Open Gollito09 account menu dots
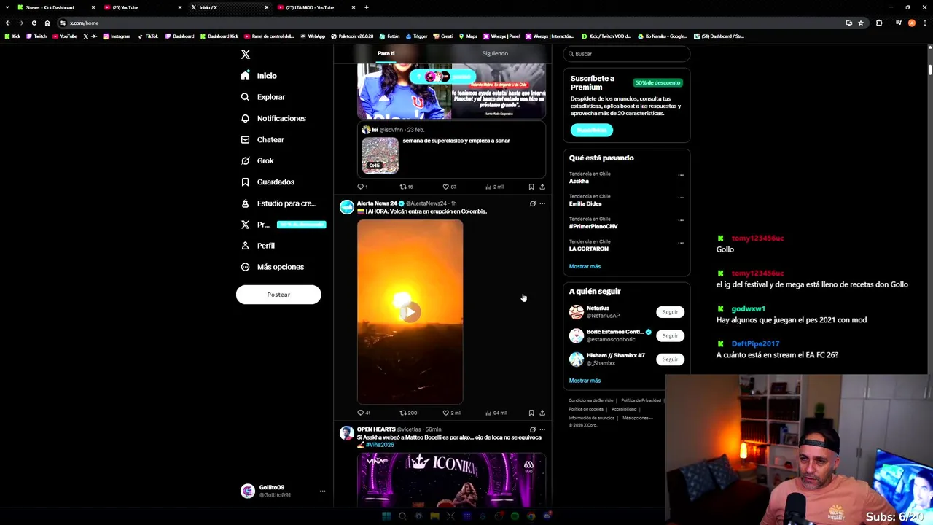933x525 pixels. click(322, 491)
